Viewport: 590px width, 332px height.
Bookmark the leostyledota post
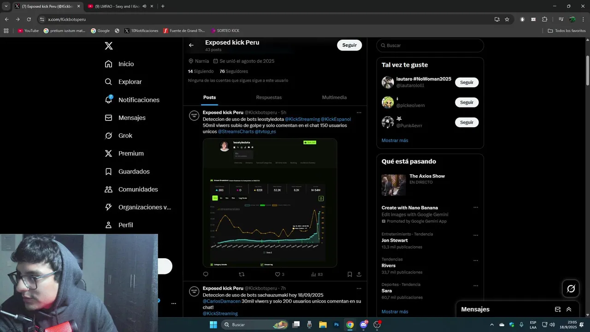point(350,274)
